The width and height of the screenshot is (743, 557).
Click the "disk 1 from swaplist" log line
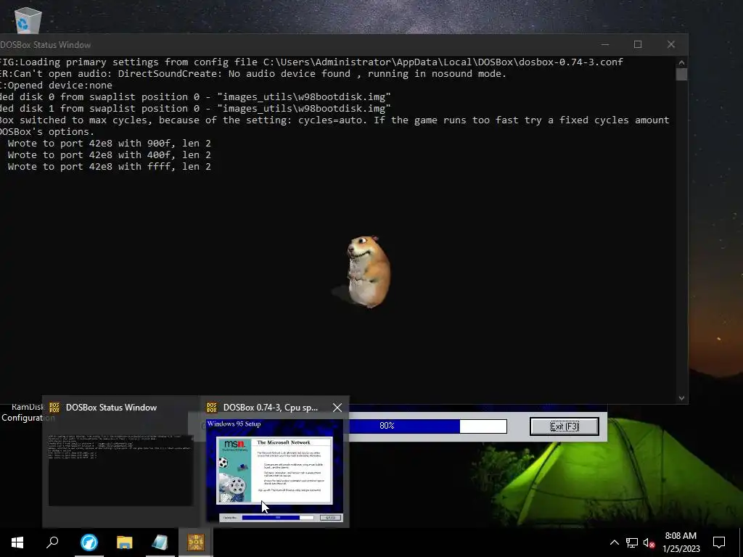click(195, 109)
